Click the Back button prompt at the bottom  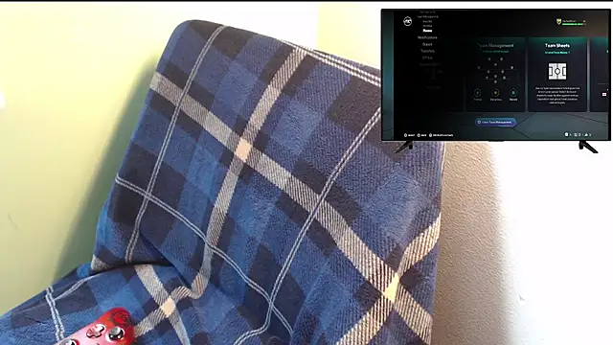click(x=421, y=135)
